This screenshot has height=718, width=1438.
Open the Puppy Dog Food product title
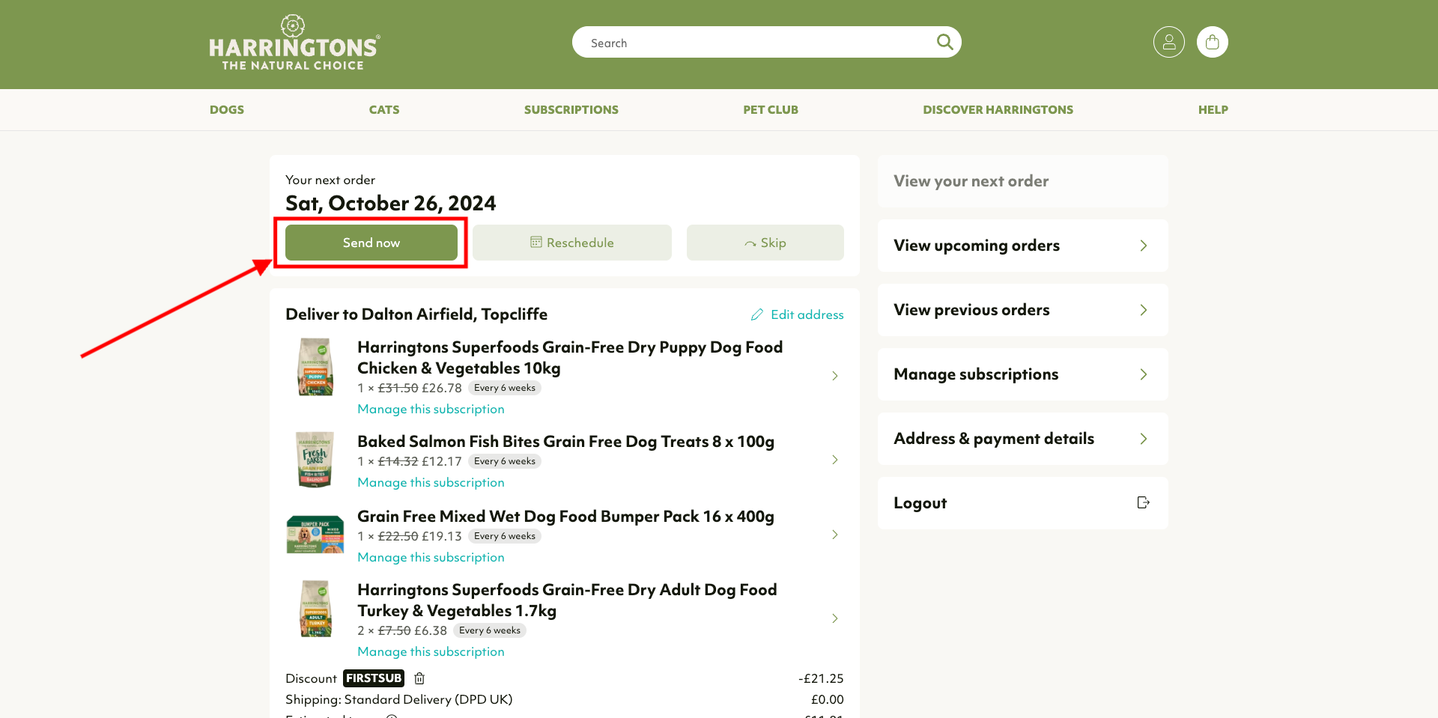(x=570, y=358)
